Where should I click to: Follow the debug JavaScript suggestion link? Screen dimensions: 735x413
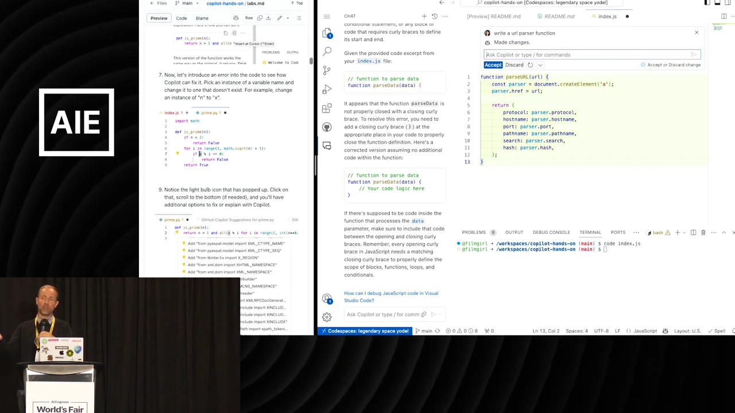(x=391, y=297)
